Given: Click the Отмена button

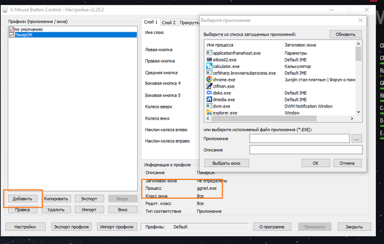Looking at the screenshot, I should 347,163.
